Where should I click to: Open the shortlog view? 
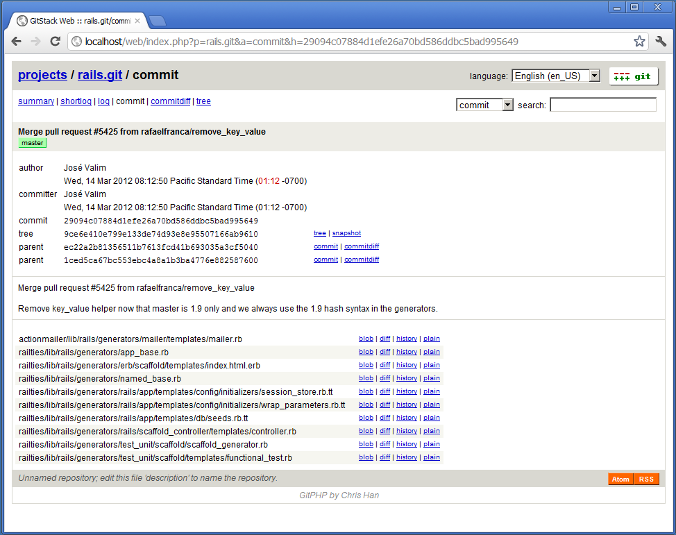76,101
